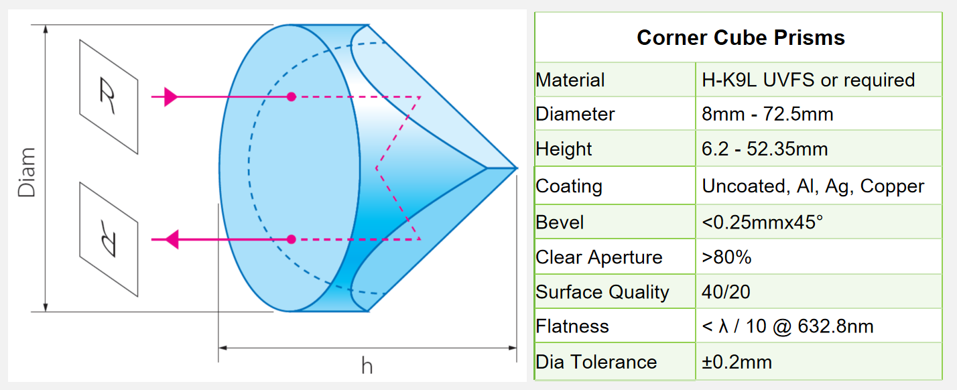
Task: Click the pointed apex of the prism
Action: [x=516, y=167]
